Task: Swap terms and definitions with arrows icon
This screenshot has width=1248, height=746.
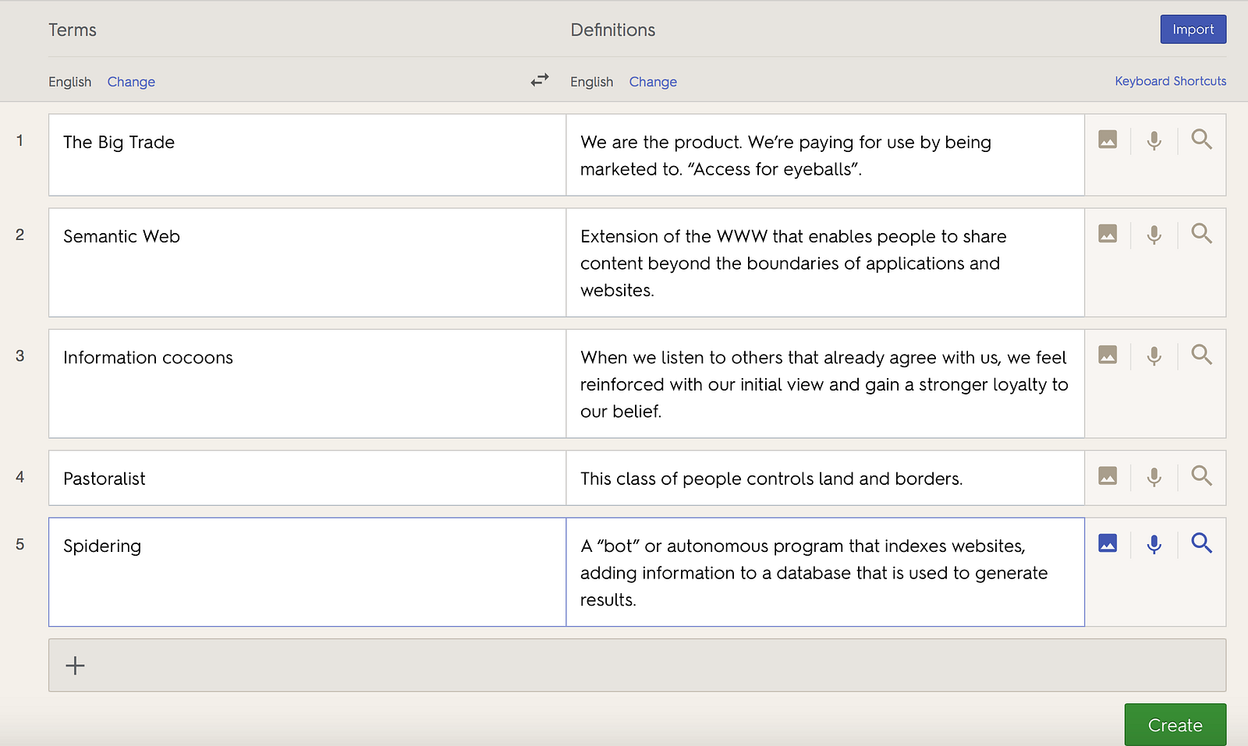Action: click(540, 80)
